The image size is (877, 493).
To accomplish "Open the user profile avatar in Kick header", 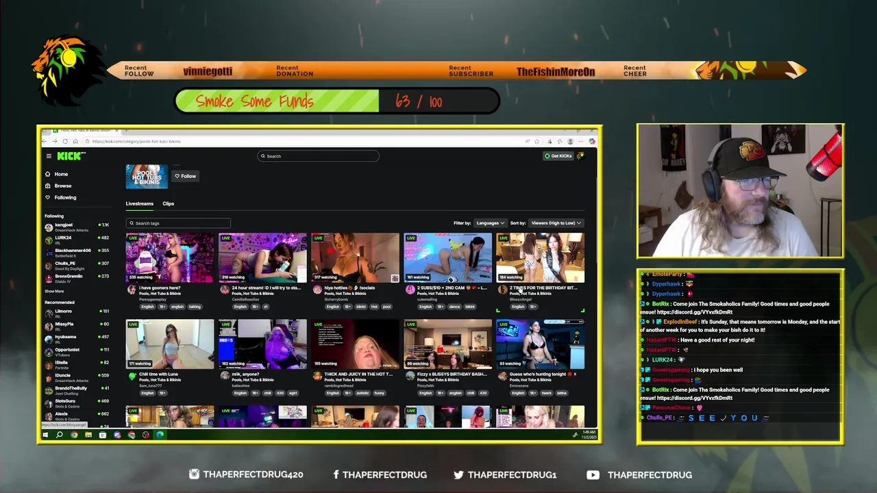I will point(580,156).
